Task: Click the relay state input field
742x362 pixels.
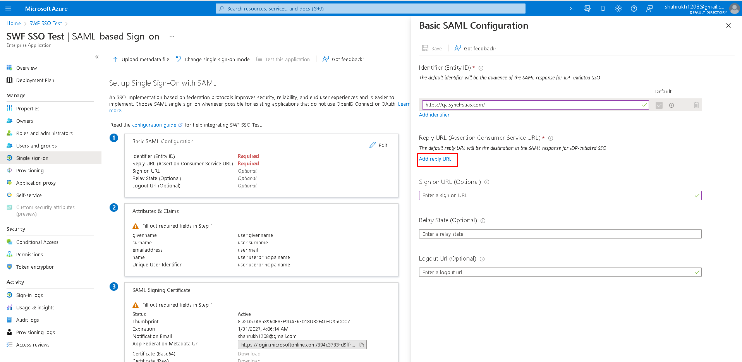Action: point(560,234)
